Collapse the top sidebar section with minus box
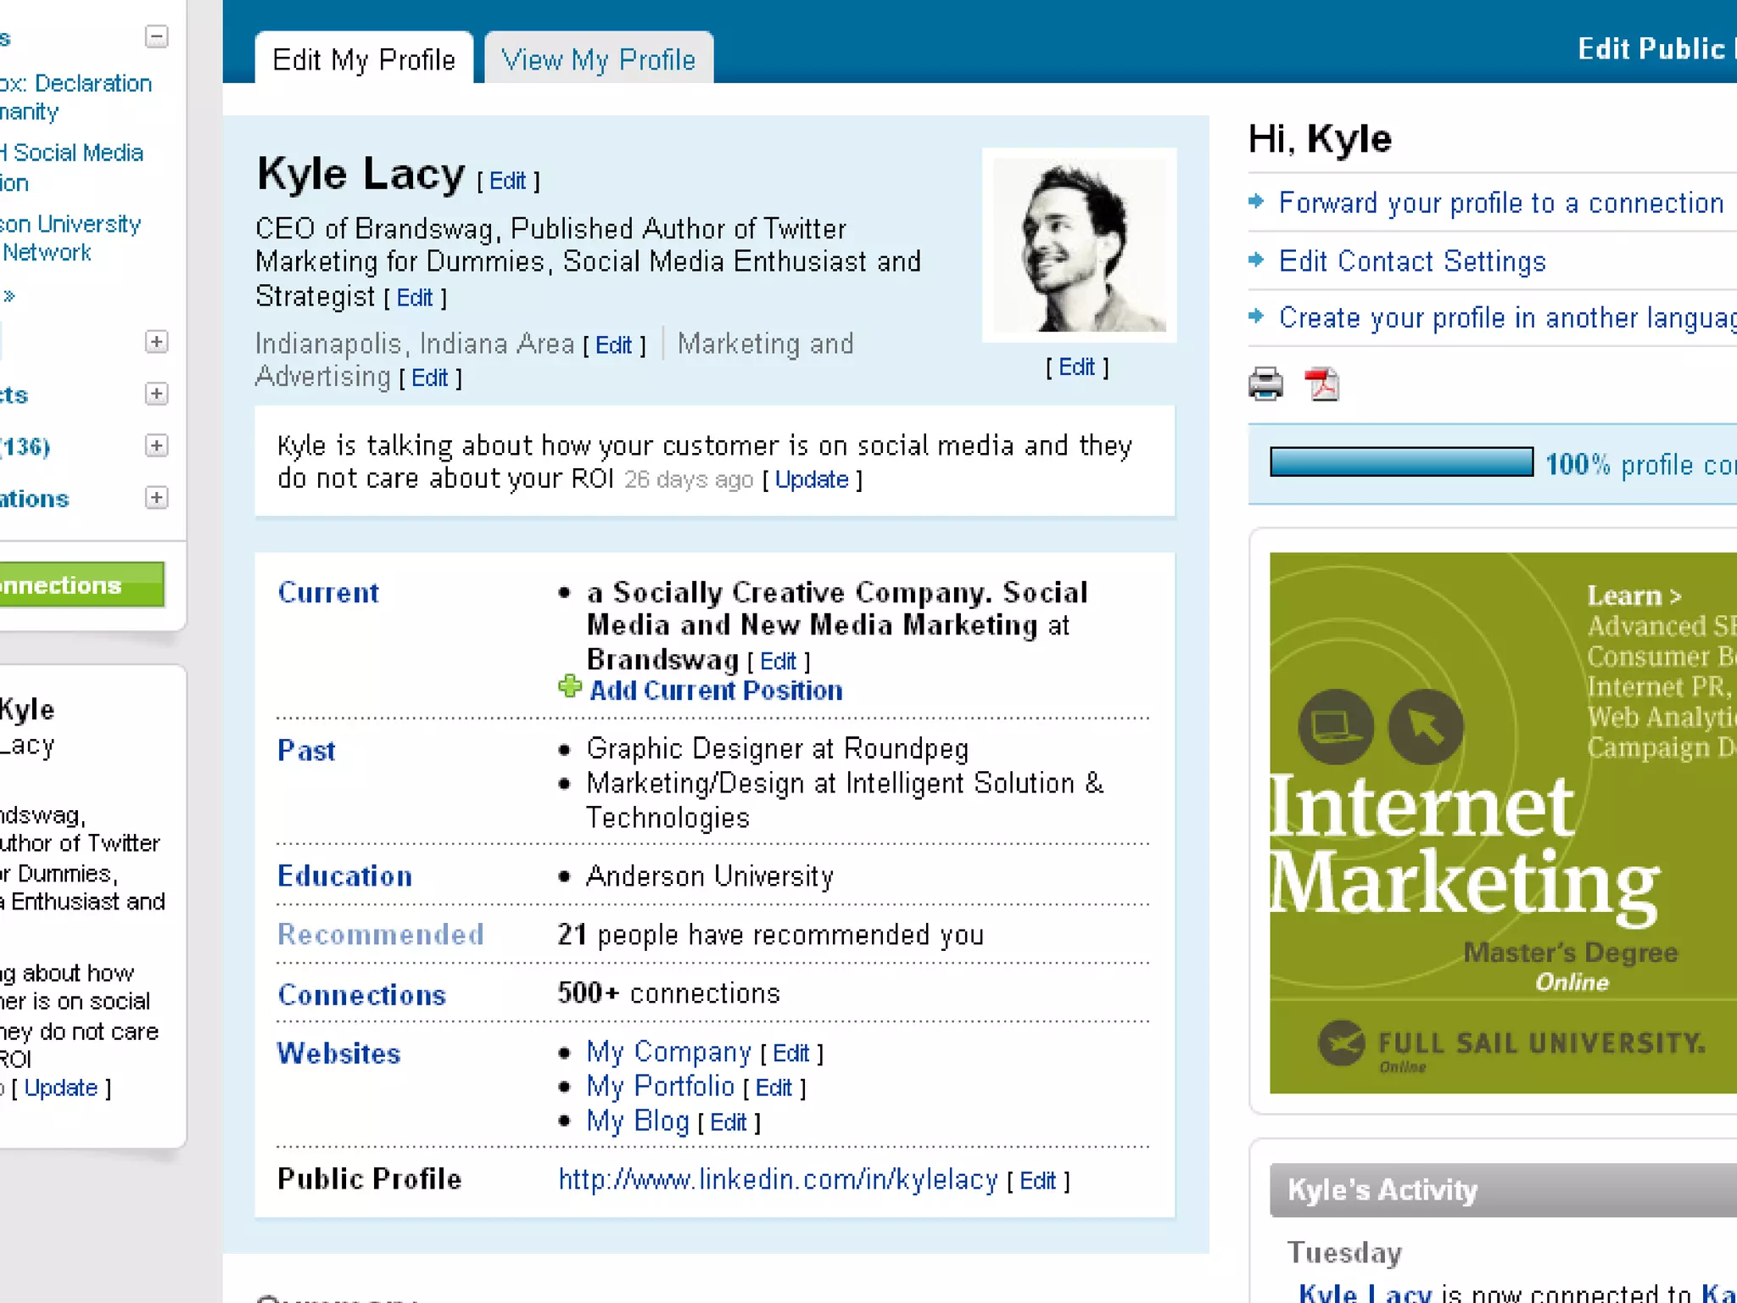The image size is (1737, 1303). [x=156, y=36]
